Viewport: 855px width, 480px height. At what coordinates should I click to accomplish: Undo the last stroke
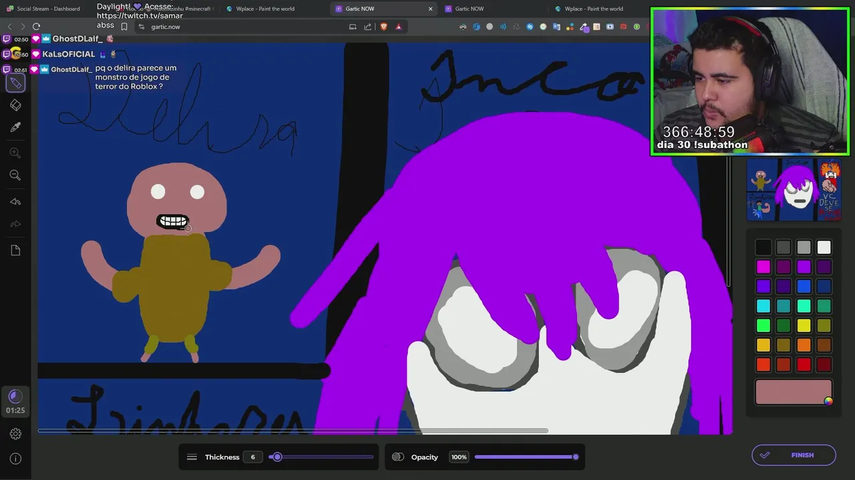(x=15, y=201)
